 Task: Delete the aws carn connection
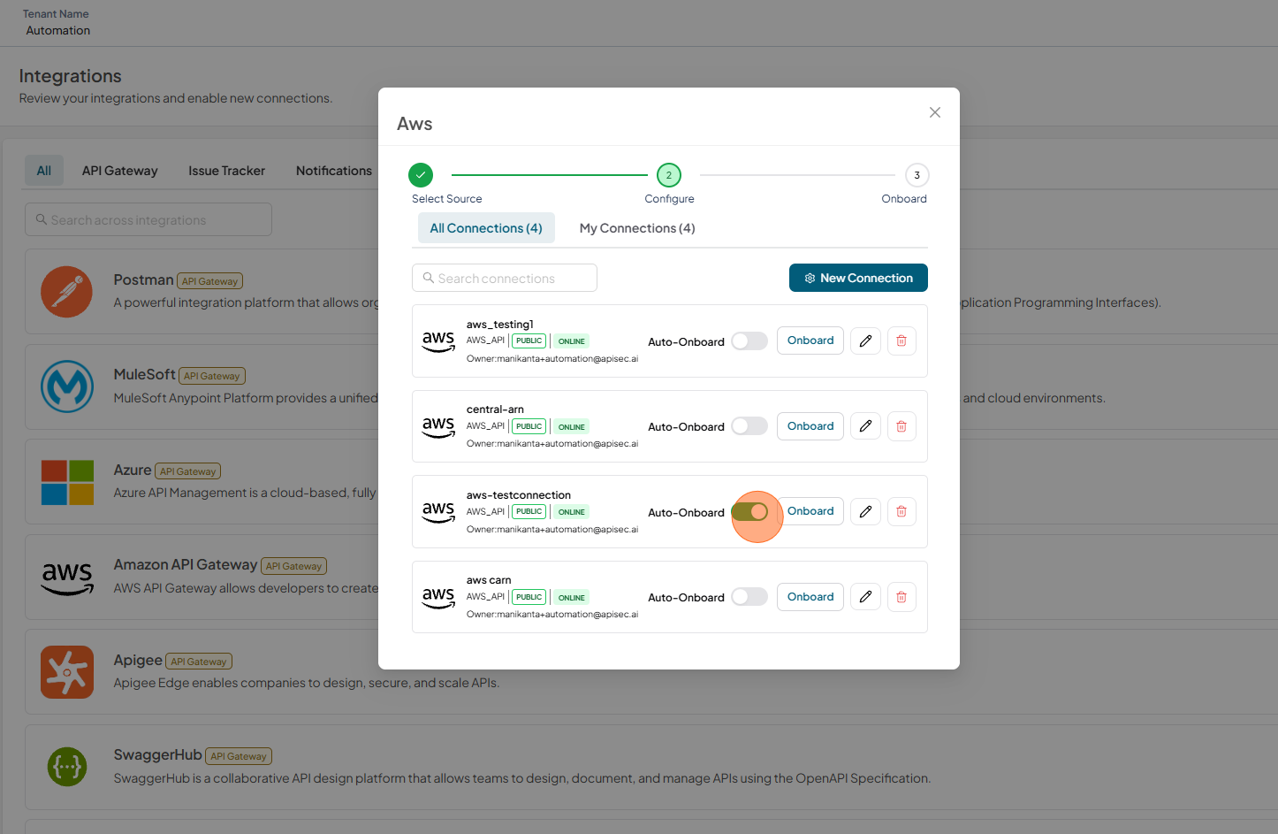tap(901, 597)
